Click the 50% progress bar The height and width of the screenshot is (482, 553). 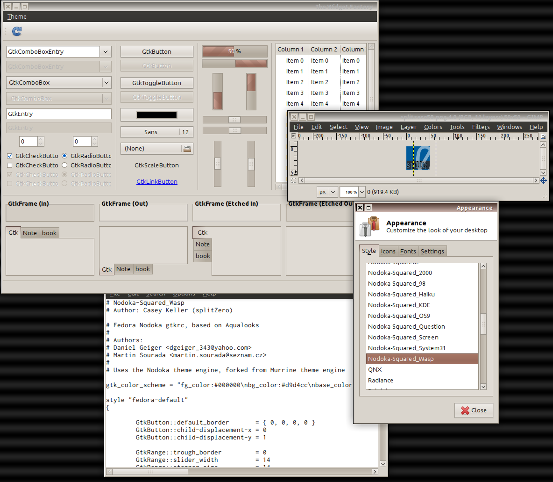point(234,51)
